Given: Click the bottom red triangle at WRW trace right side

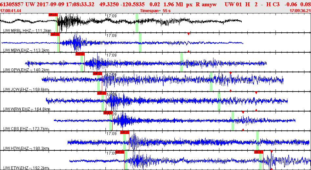Looking at the screenshot, I should point(256,110).
